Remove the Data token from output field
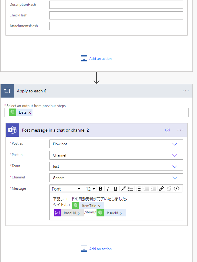The image size is (197, 262). coord(30,113)
